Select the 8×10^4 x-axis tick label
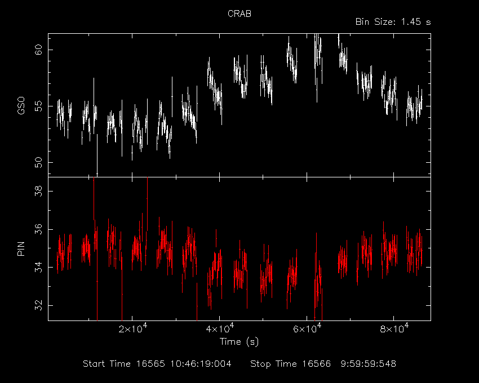Image resolution: width=479 pixels, height=383 pixels. [394, 328]
